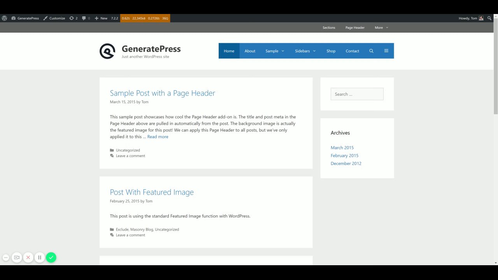Image resolution: width=498 pixels, height=280 pixels.
Task: Open 'Post With Featured Image' title
Action: coord(152,192)
